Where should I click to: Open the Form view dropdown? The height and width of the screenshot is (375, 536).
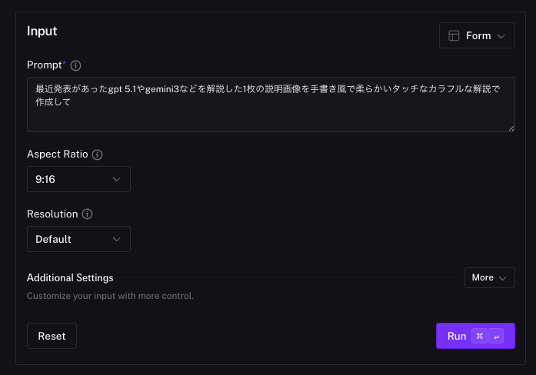coord(477,35)
